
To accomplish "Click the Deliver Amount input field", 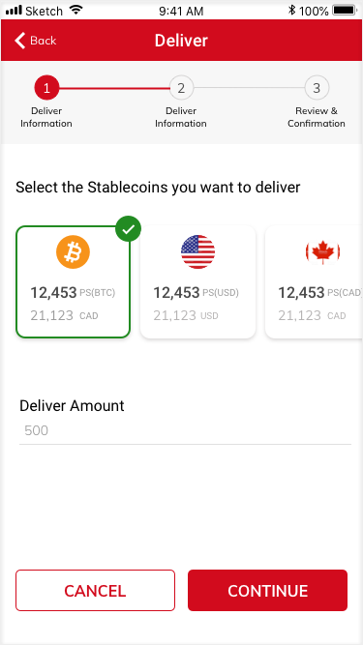I will tap(185, 430).
